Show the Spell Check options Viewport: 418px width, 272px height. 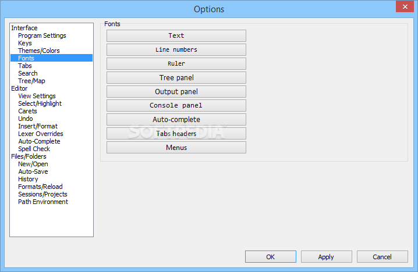pyautogui.click(x=34, y=149)
